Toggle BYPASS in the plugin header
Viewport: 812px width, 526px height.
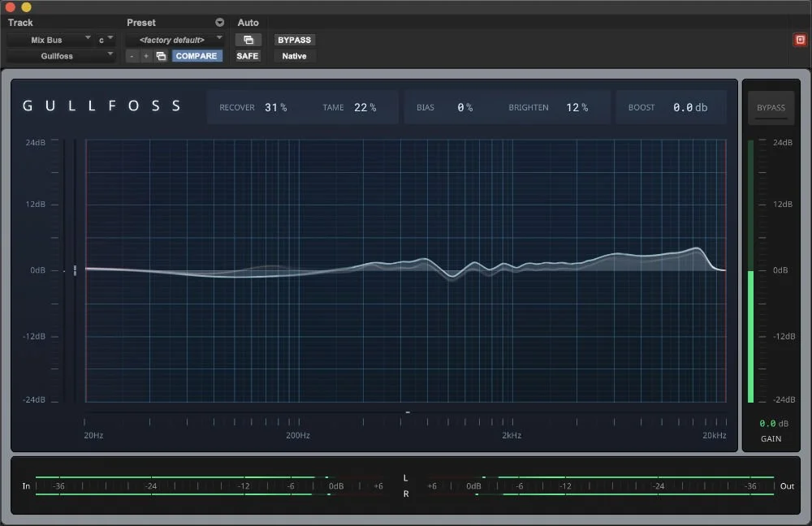click(294, 39)
